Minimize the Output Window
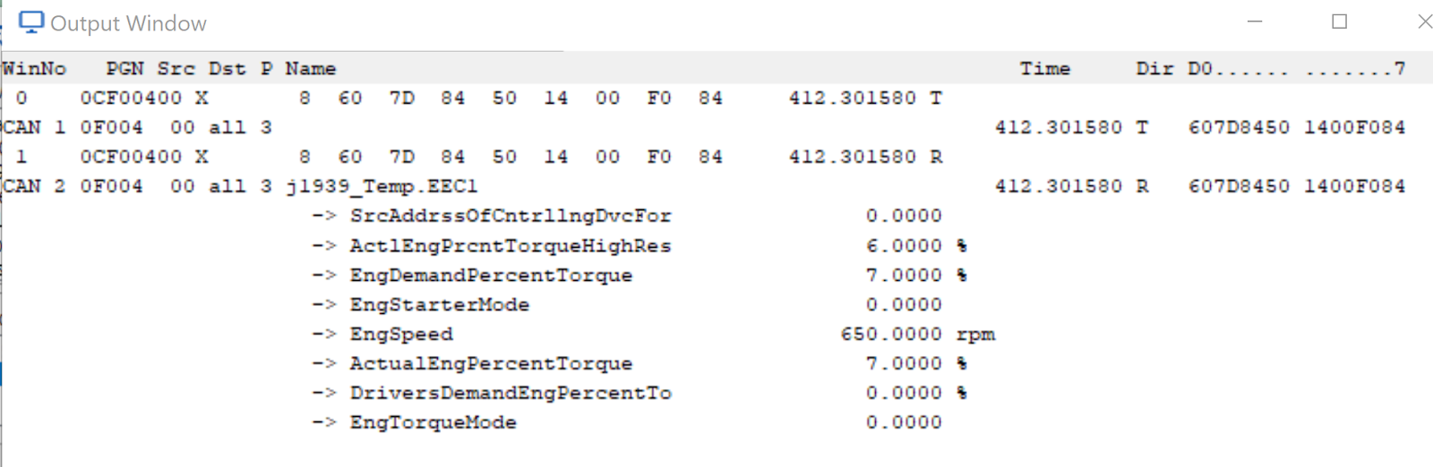Screen dimensions: 1433x467 [x=1255, y=21]
